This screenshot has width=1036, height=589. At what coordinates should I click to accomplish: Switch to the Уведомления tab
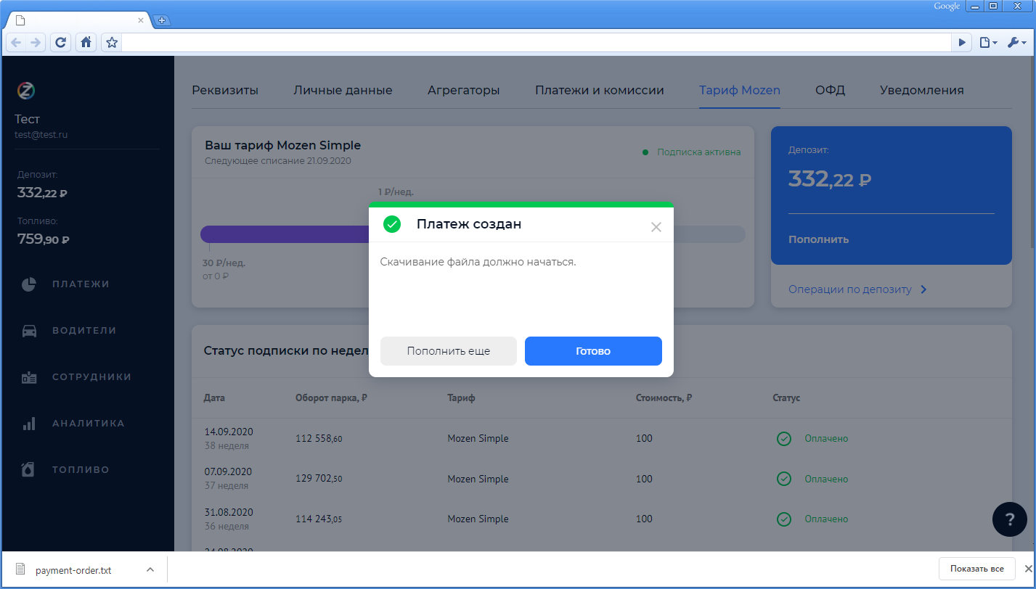pyautogui.click(x=922, y=91)
